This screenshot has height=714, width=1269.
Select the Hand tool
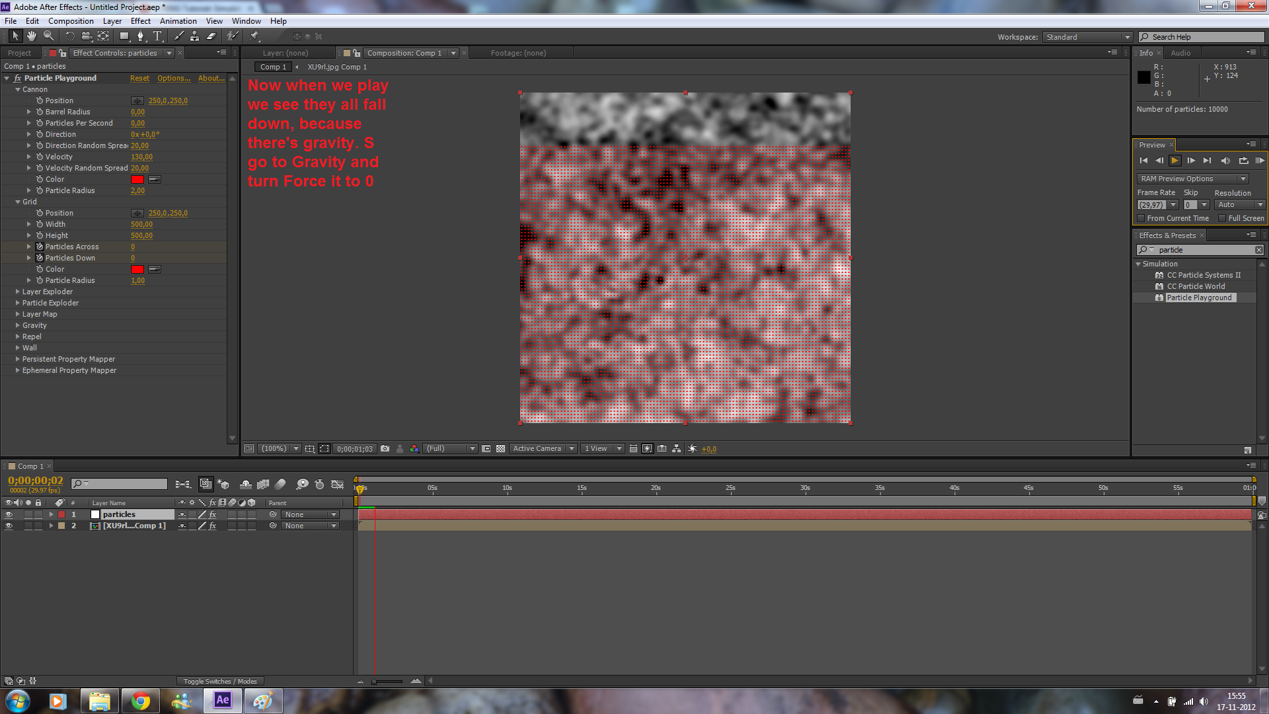(32, 36)
